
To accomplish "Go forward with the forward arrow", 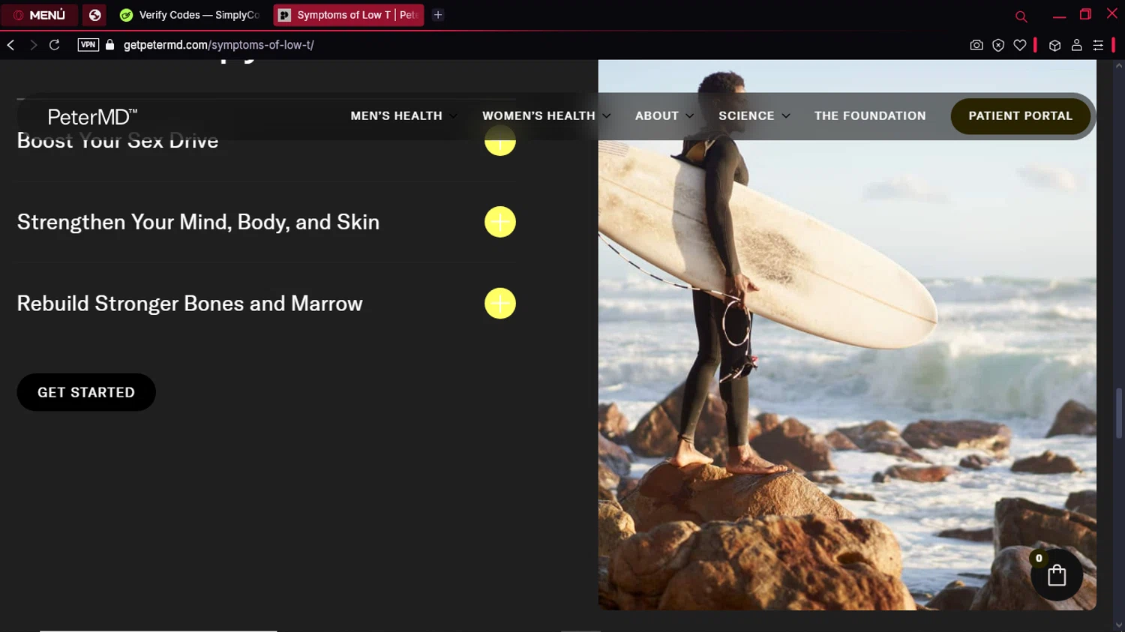I will coord(33,45).
